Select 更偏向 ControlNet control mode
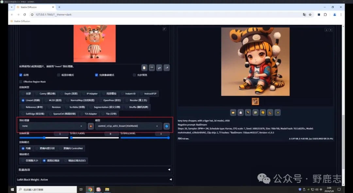Viewport: 353px width, 193px height. tap(71, 149)
